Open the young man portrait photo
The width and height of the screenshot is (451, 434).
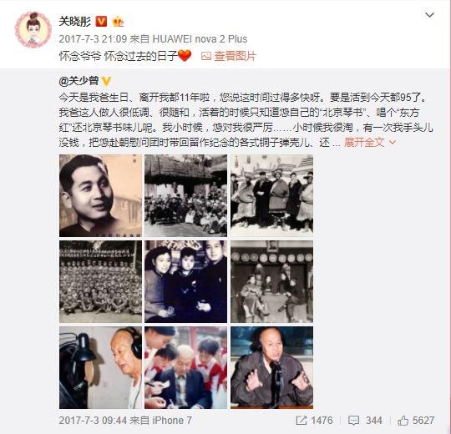pyautogui.click(x=101, y=196)
